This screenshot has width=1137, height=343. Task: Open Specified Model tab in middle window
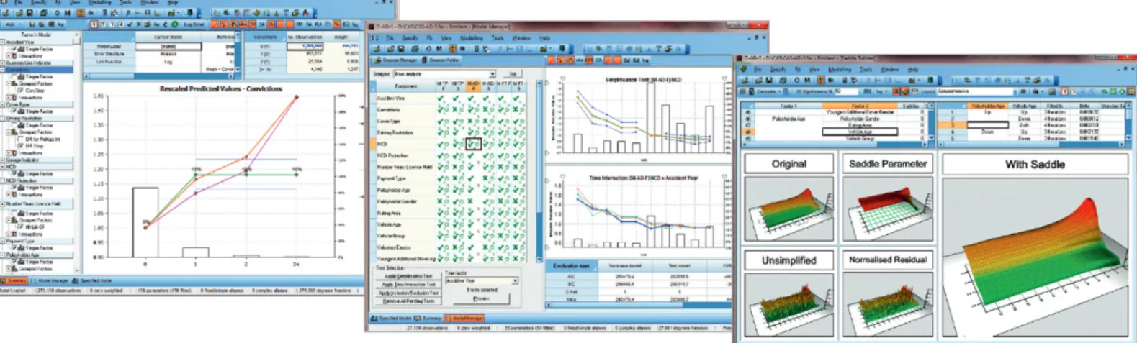(391, 319)
